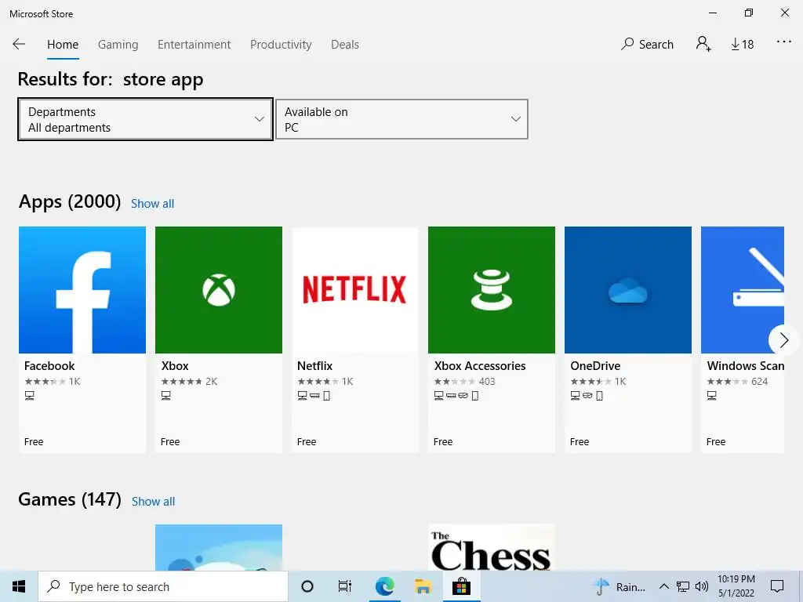Open the Xbox app tile image
The width and height of the screenshot is (803, 602).
(219, 290)
